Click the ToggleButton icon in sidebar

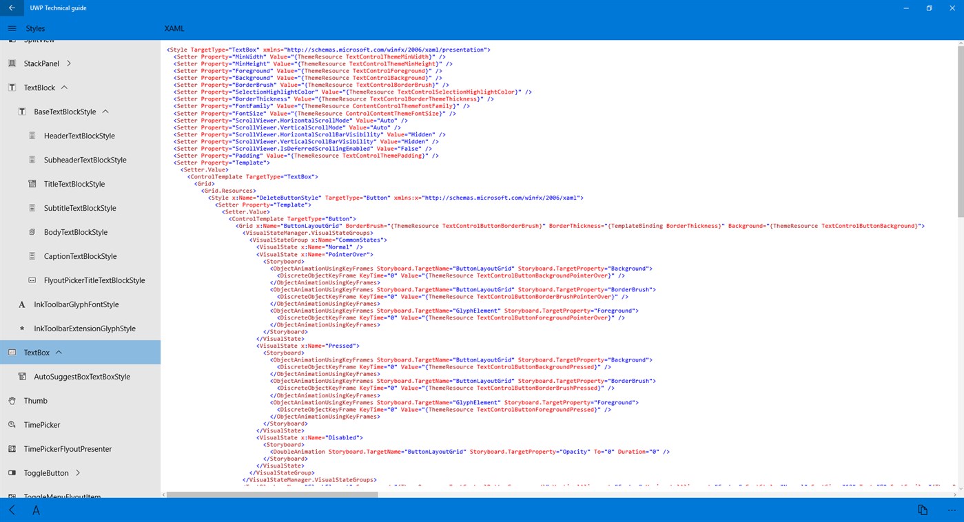click(12, 473)
